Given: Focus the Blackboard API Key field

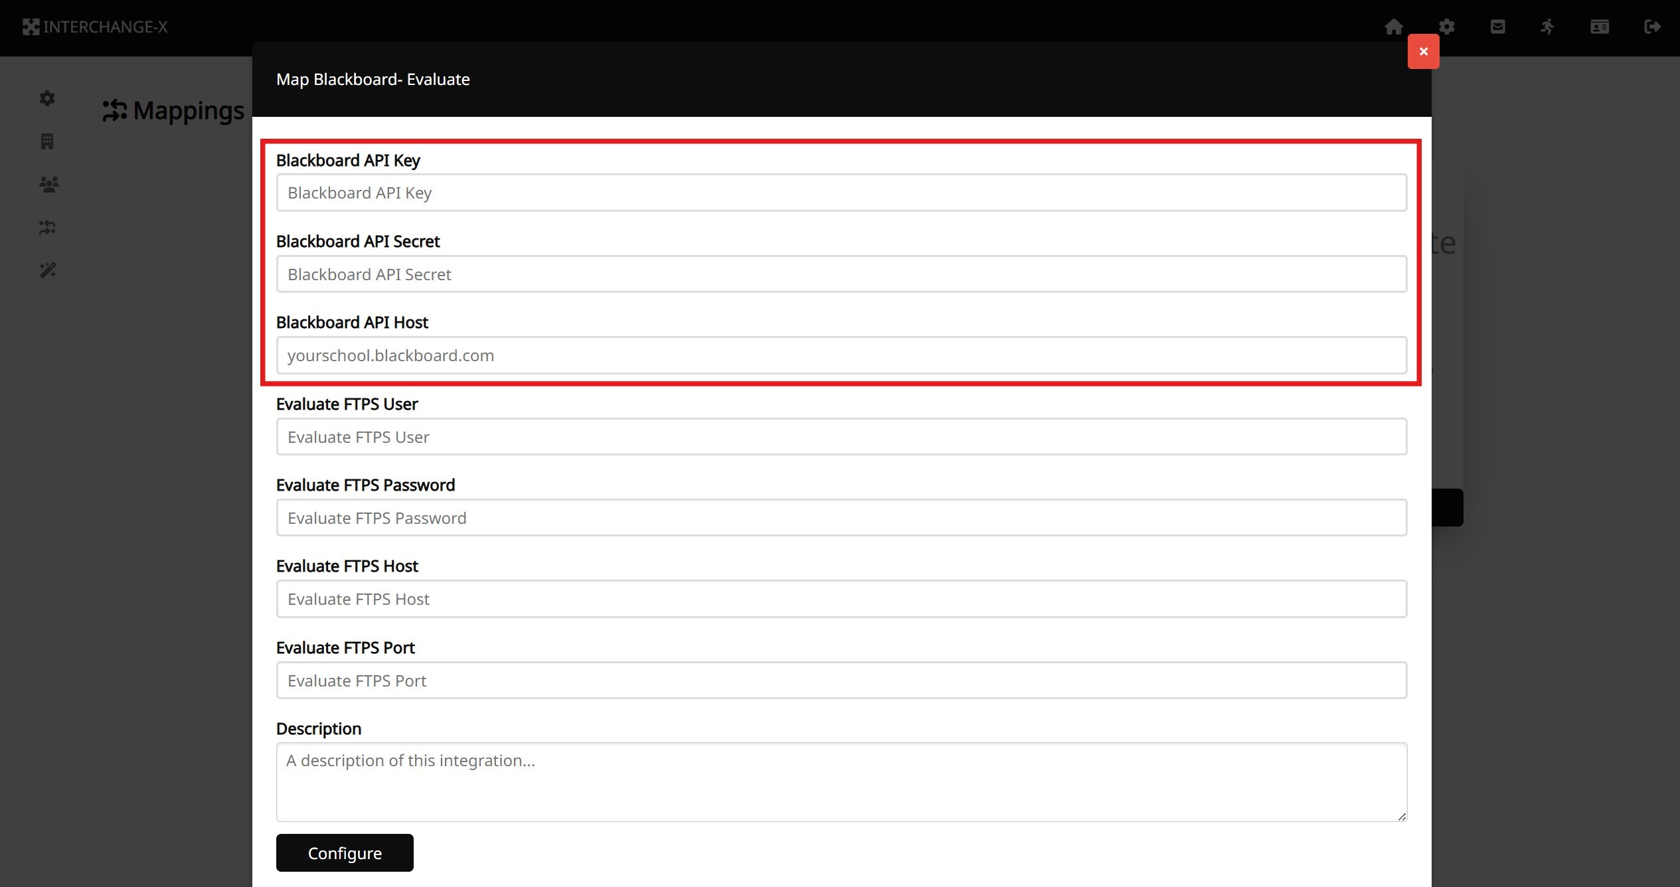Looking at the screenshot, I should point(841,193).
